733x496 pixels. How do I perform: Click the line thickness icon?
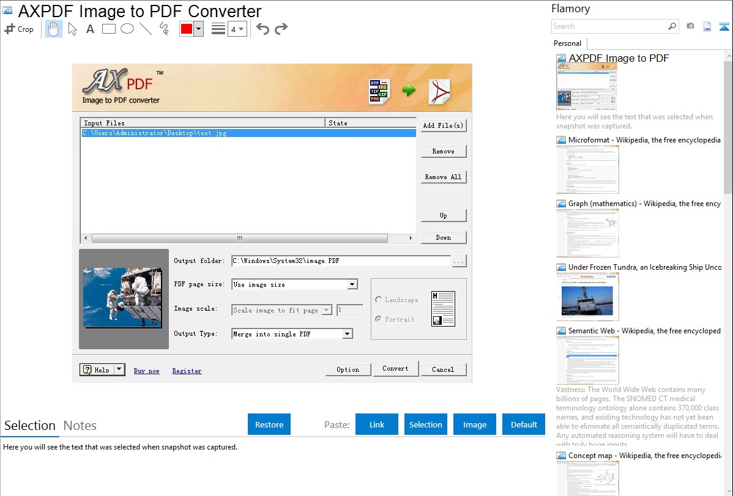point(218,29)
